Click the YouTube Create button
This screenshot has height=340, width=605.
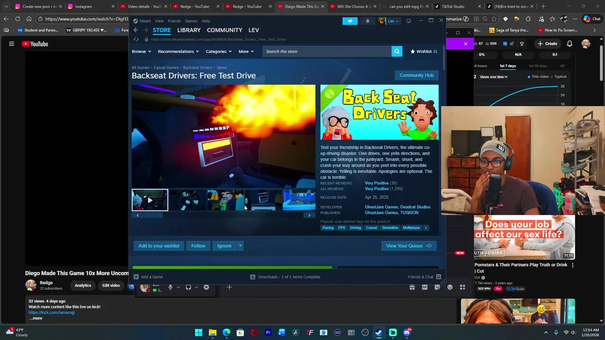pos(547,43)
